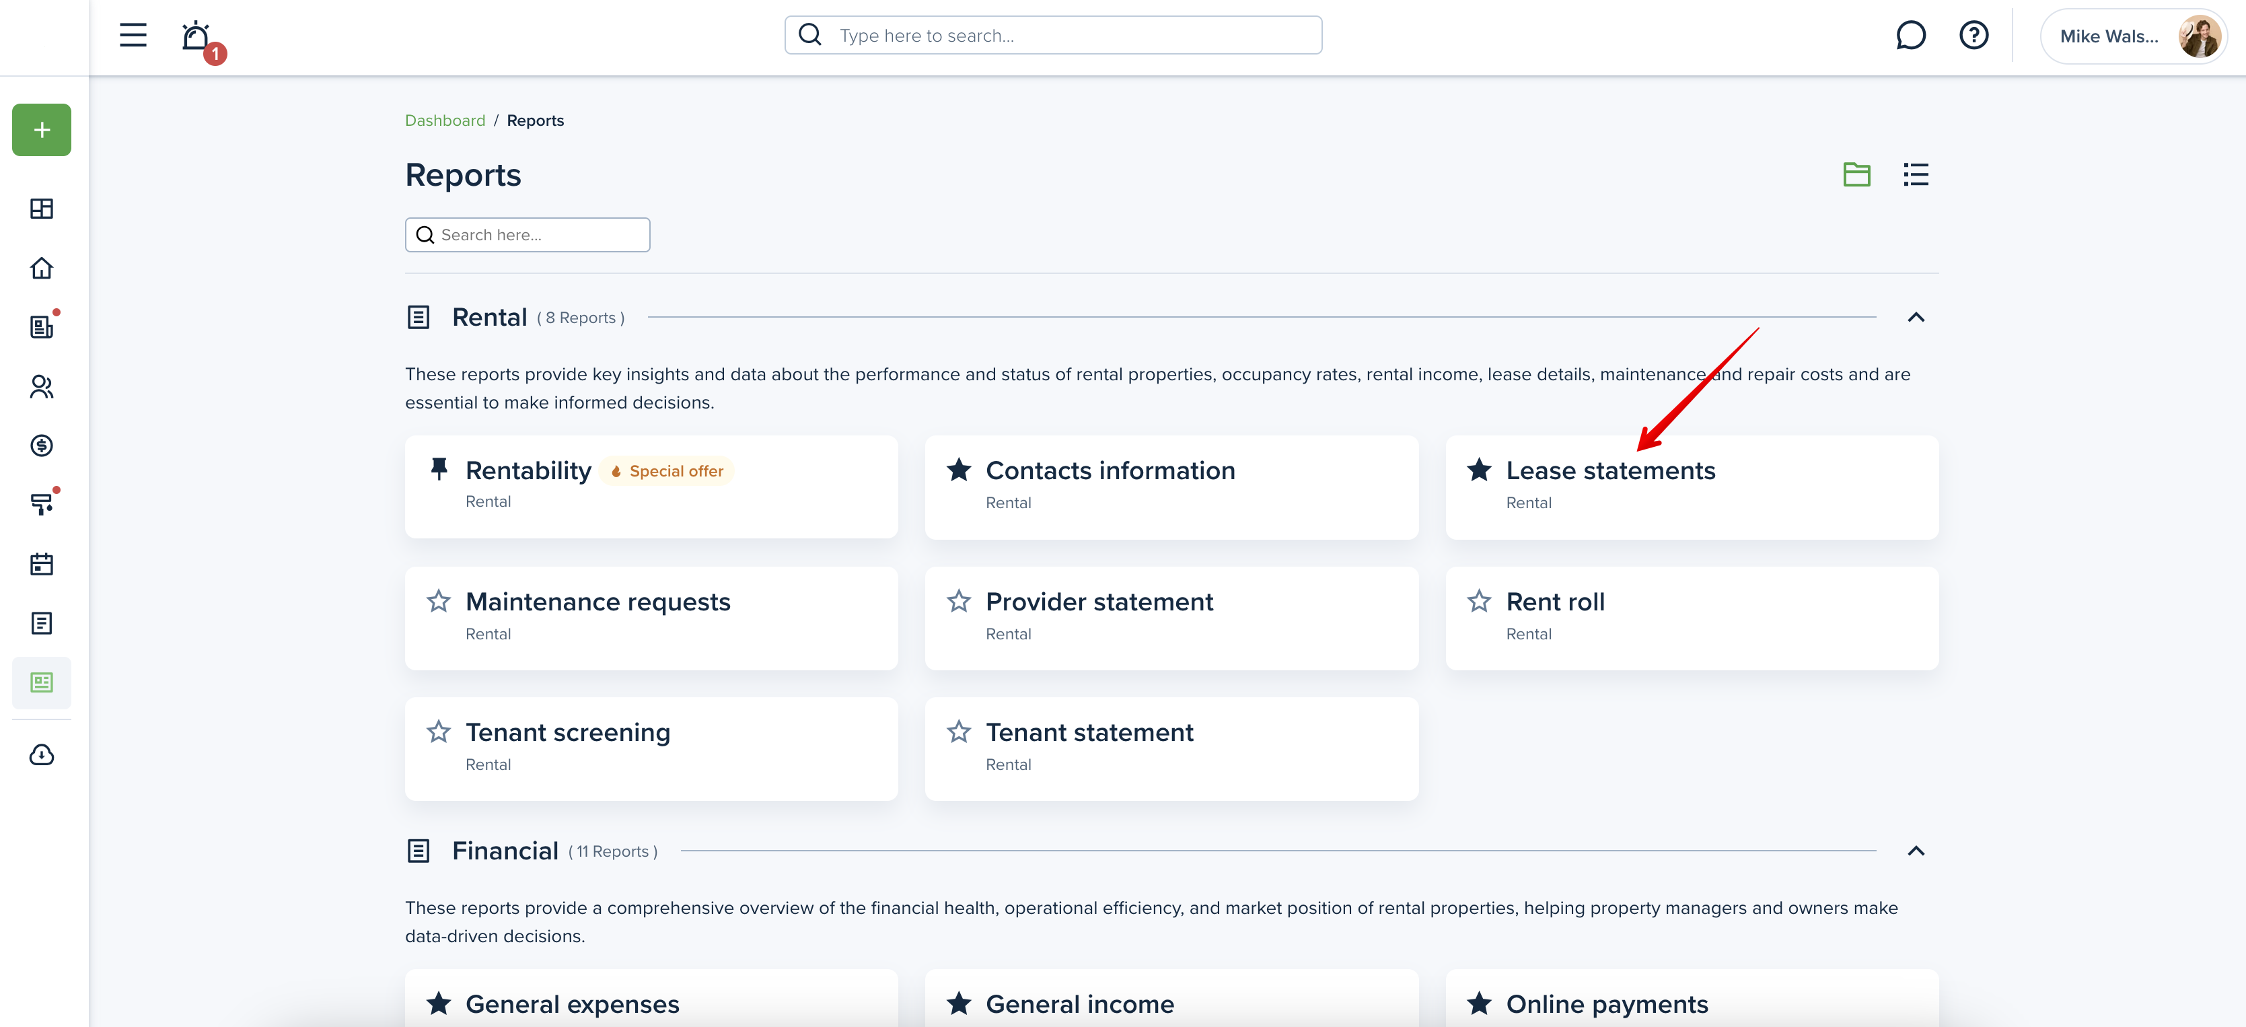Open the Rent roll report
This screenshot has height=1027, width=2246.
(1692, 618)
